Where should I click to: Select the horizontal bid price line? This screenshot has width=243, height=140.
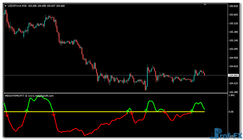click(x=78, y=75)
